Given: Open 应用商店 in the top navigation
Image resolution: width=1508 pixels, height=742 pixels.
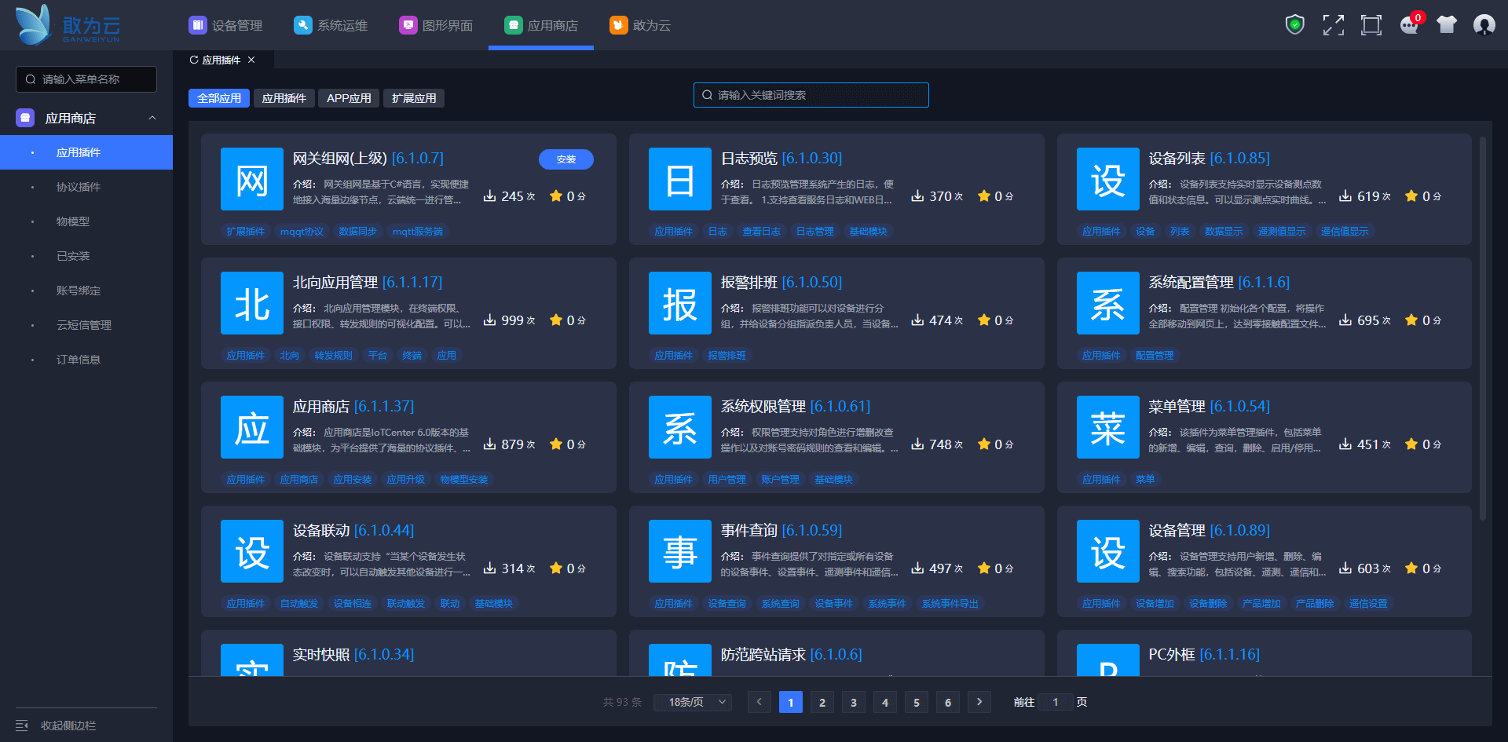Looking at the screenshot, I should click(x=541, y=25).
